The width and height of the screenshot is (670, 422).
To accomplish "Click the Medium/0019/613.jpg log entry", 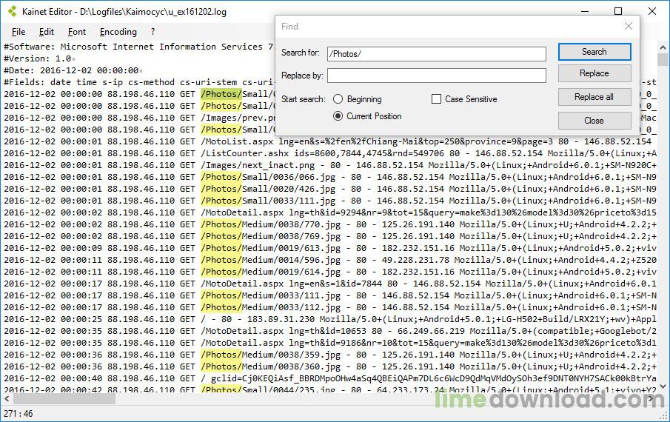I will point(292,248).
